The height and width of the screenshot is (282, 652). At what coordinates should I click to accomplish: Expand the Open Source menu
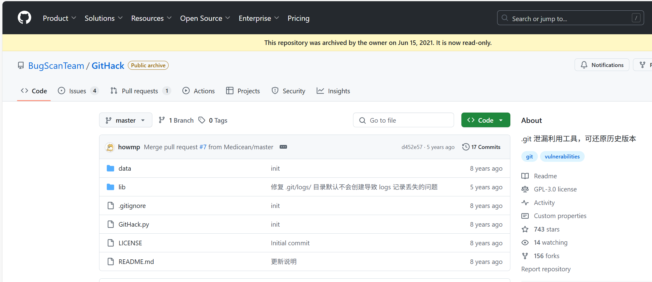pos(205,18)
